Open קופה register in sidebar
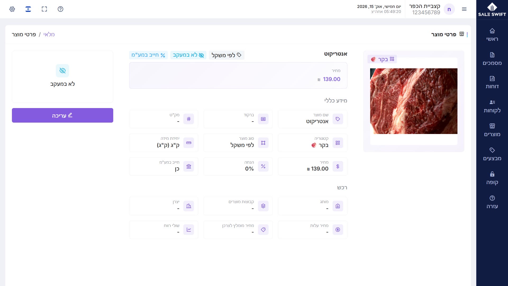The image size is (508, 286). (x=492, y=178)
